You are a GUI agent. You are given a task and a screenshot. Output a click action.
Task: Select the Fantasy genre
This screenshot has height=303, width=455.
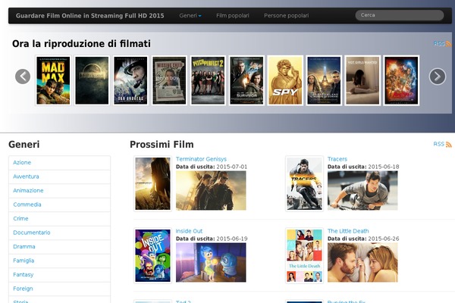coord(59,274)
